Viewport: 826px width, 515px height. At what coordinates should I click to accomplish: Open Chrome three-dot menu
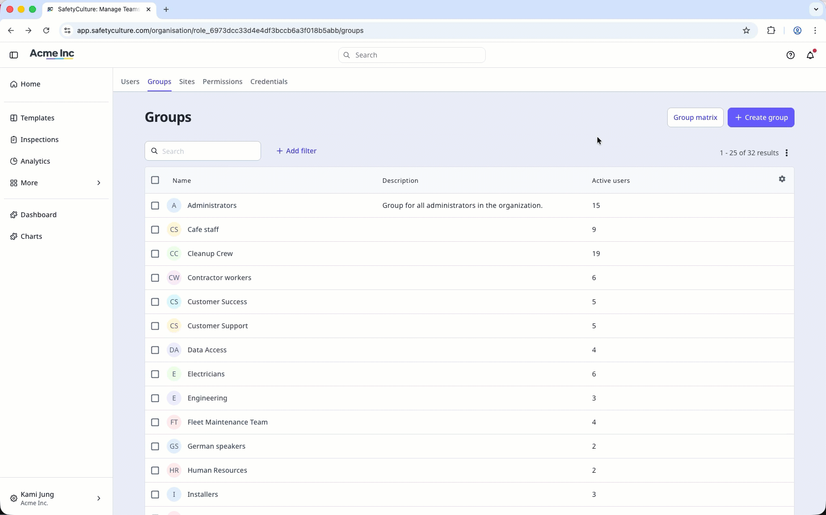coord(816,30)
